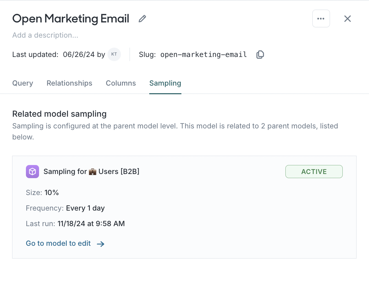Click the Add a description field
The image size is (369, 281).
45,35
